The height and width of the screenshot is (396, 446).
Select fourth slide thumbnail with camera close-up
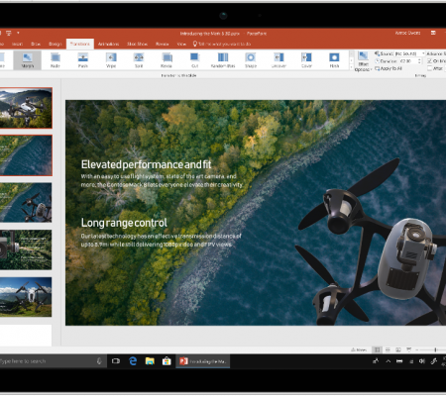26,249
